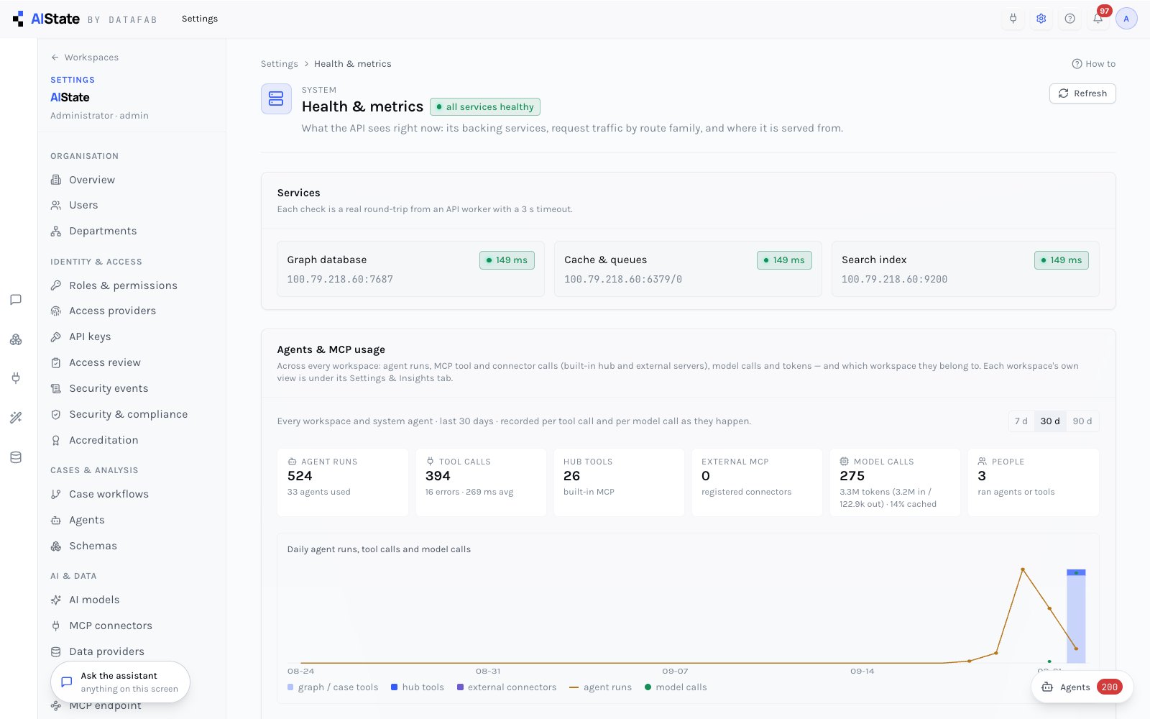
Task: Click Settings tab in top header
Action: tap(200, 19)
